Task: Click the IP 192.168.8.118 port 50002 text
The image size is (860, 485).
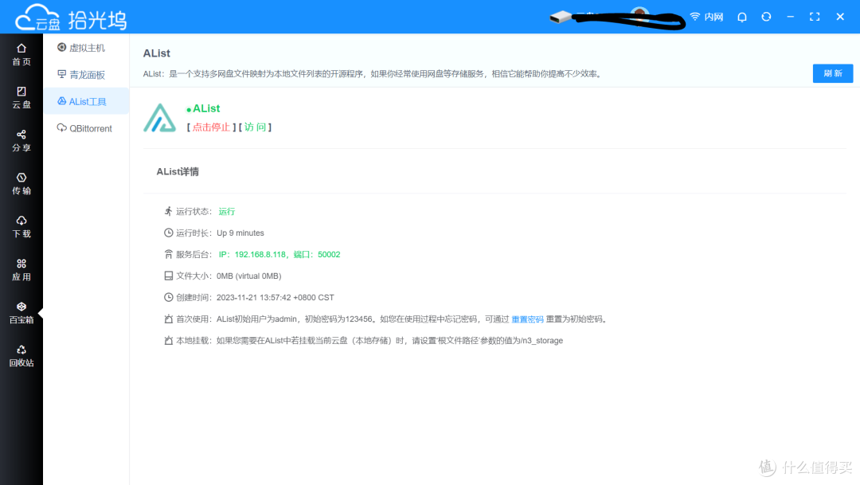Action: point(279,255)
